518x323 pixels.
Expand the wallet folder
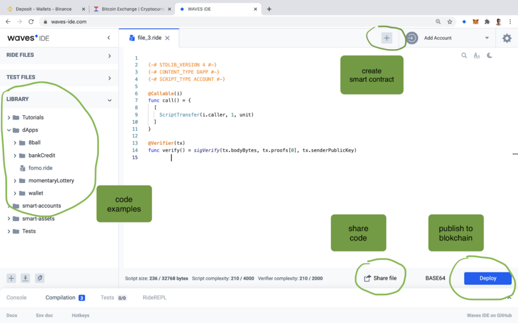(x=15, y=193)
